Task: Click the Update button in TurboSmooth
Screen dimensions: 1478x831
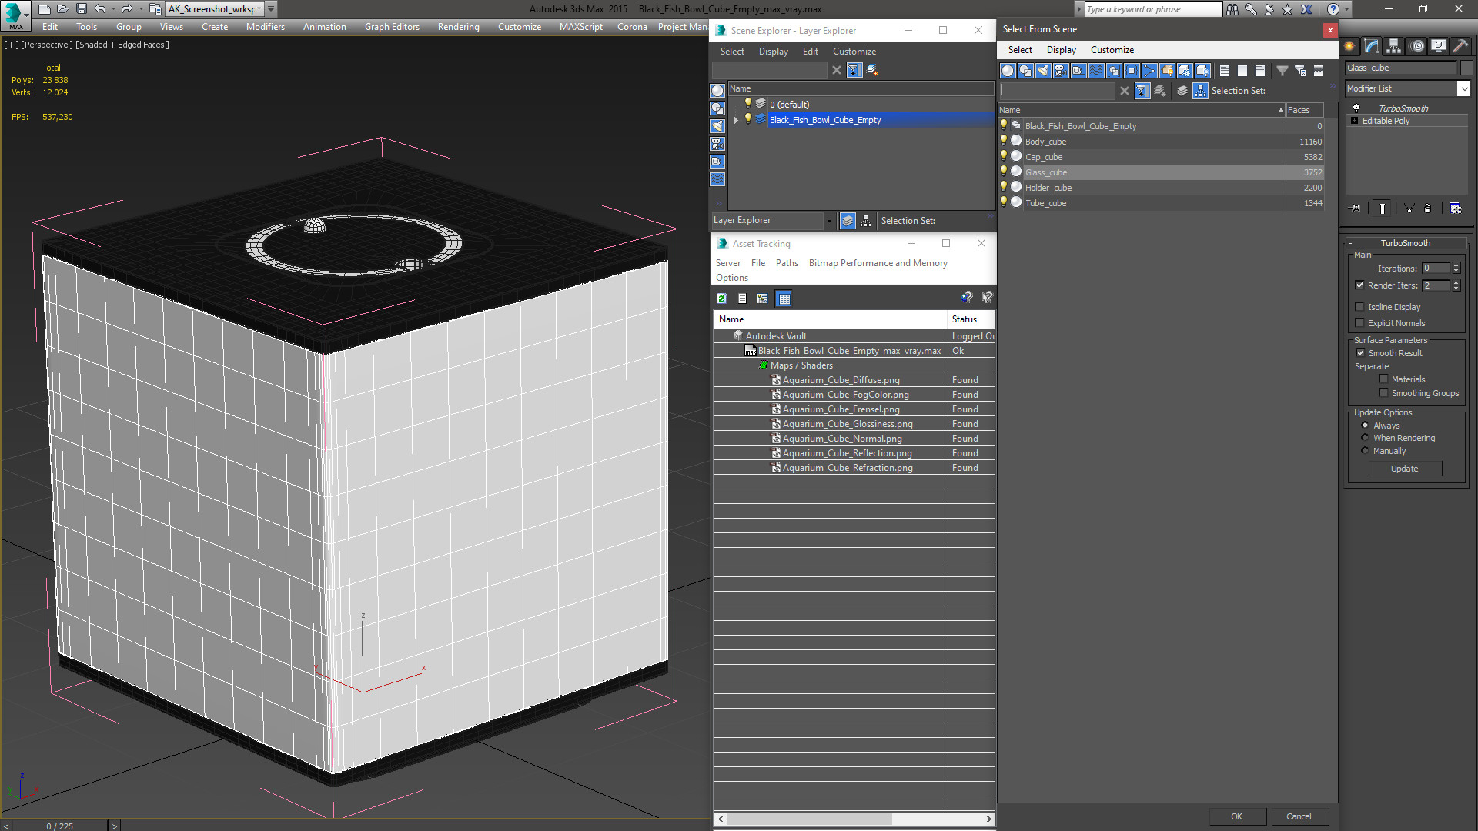Action: tap(1404, 469)
